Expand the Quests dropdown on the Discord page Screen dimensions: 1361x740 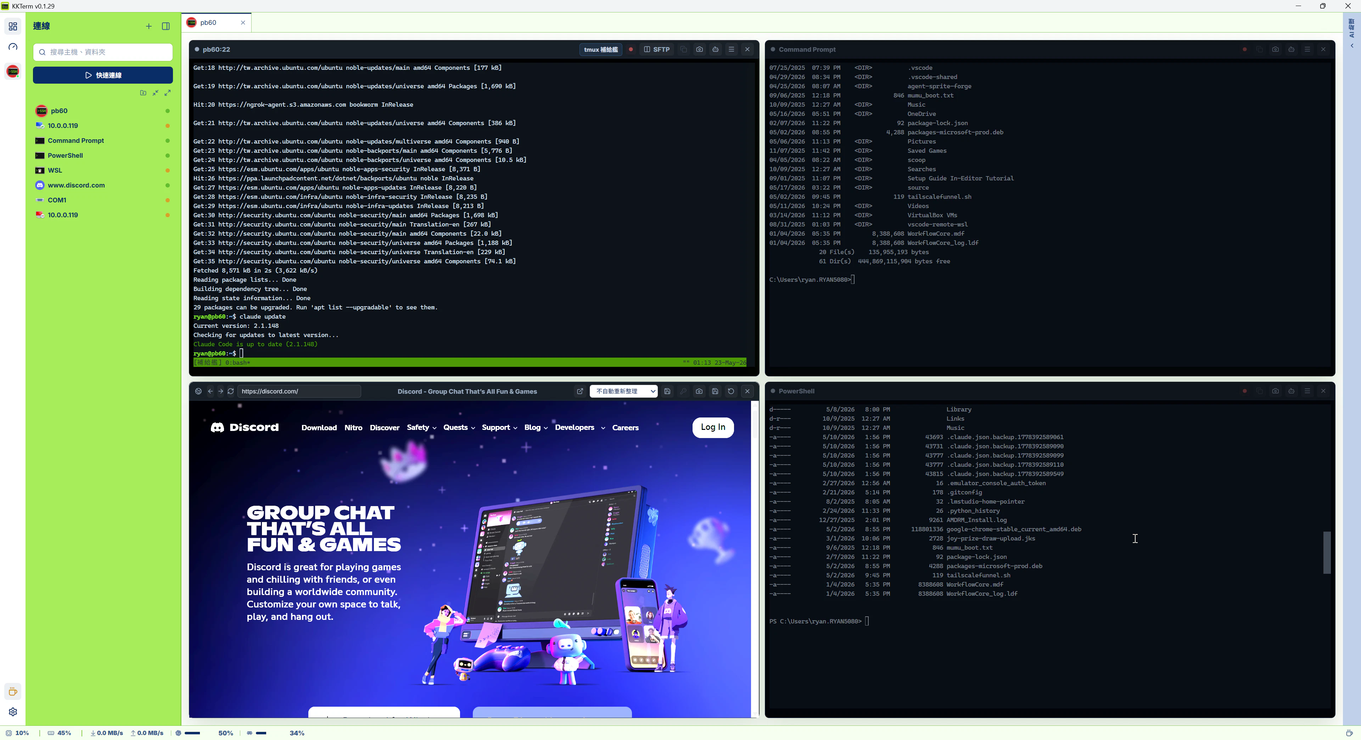[x=459, y=428]
